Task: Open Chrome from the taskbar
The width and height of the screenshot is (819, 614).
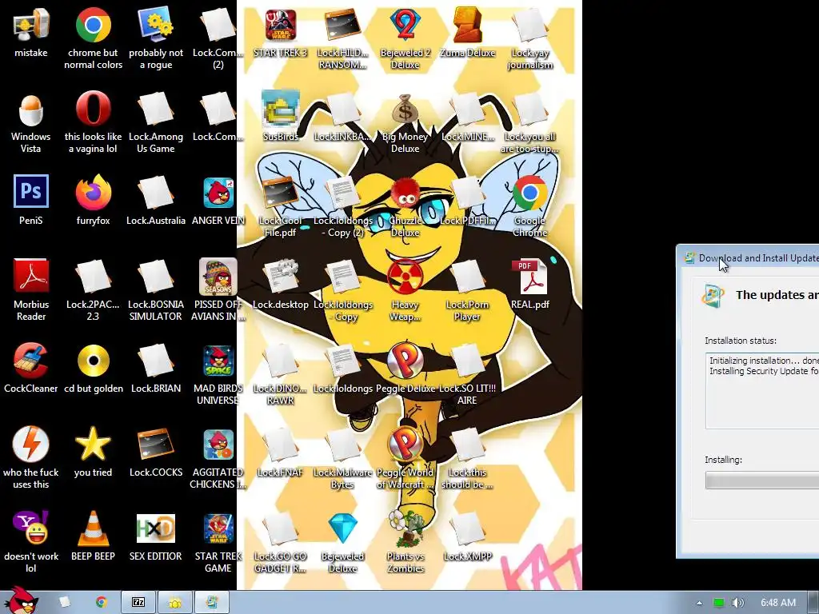Action: click(x=102, y=602)
